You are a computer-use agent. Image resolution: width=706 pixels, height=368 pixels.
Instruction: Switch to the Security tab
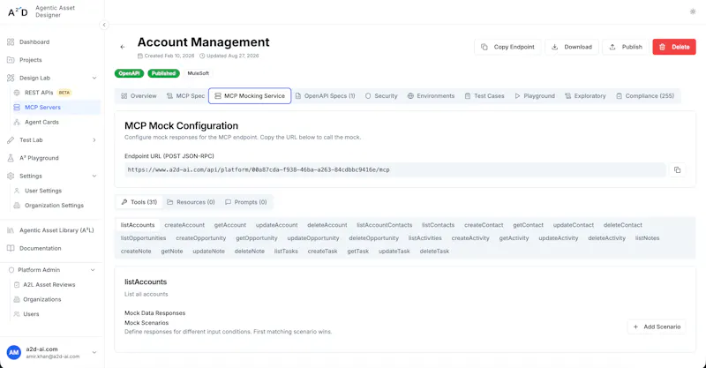pyautogui.click(x=381, y=96)
